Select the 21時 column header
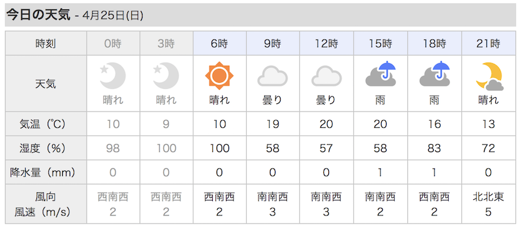The width and height of the screenshot is (521, 228). click(x=489, y=43)
